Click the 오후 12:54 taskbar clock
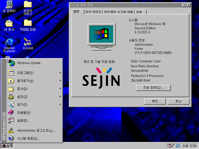Image resolution: width=199 pixels, height=149 pixels. (x=189, y=146)
